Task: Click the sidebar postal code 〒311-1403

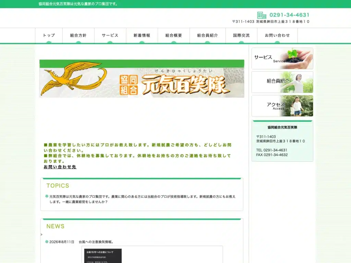Action: [x=266, y=137]
